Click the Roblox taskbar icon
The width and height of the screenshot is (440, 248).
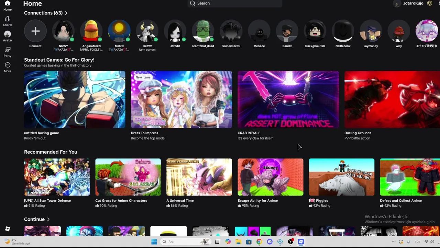301,242
